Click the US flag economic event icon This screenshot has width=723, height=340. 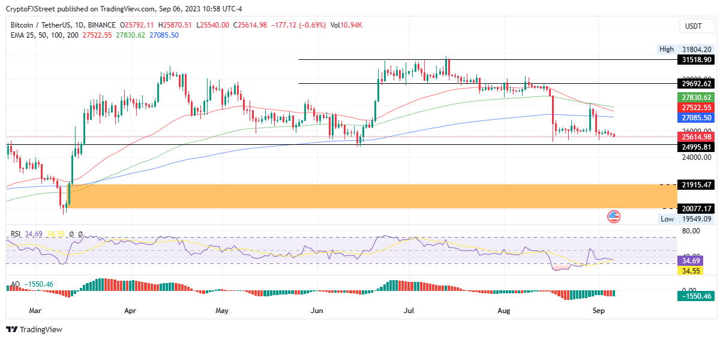[x=614, y=217]
